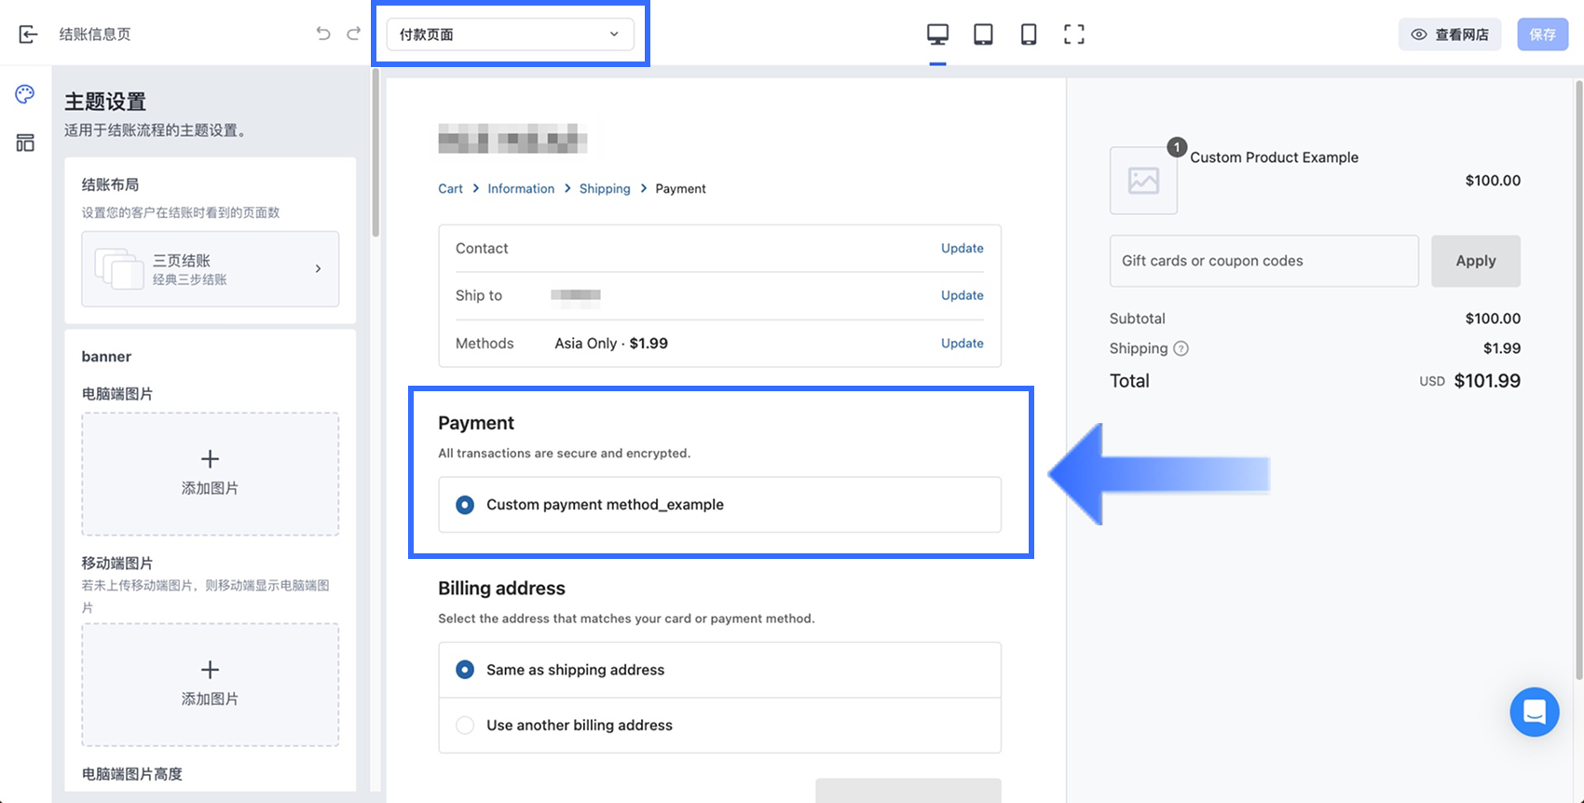Click the Custom Product Example title
Image resolution: width=1584 pixels, height=803 pixels.
(x=1274, y=157)
